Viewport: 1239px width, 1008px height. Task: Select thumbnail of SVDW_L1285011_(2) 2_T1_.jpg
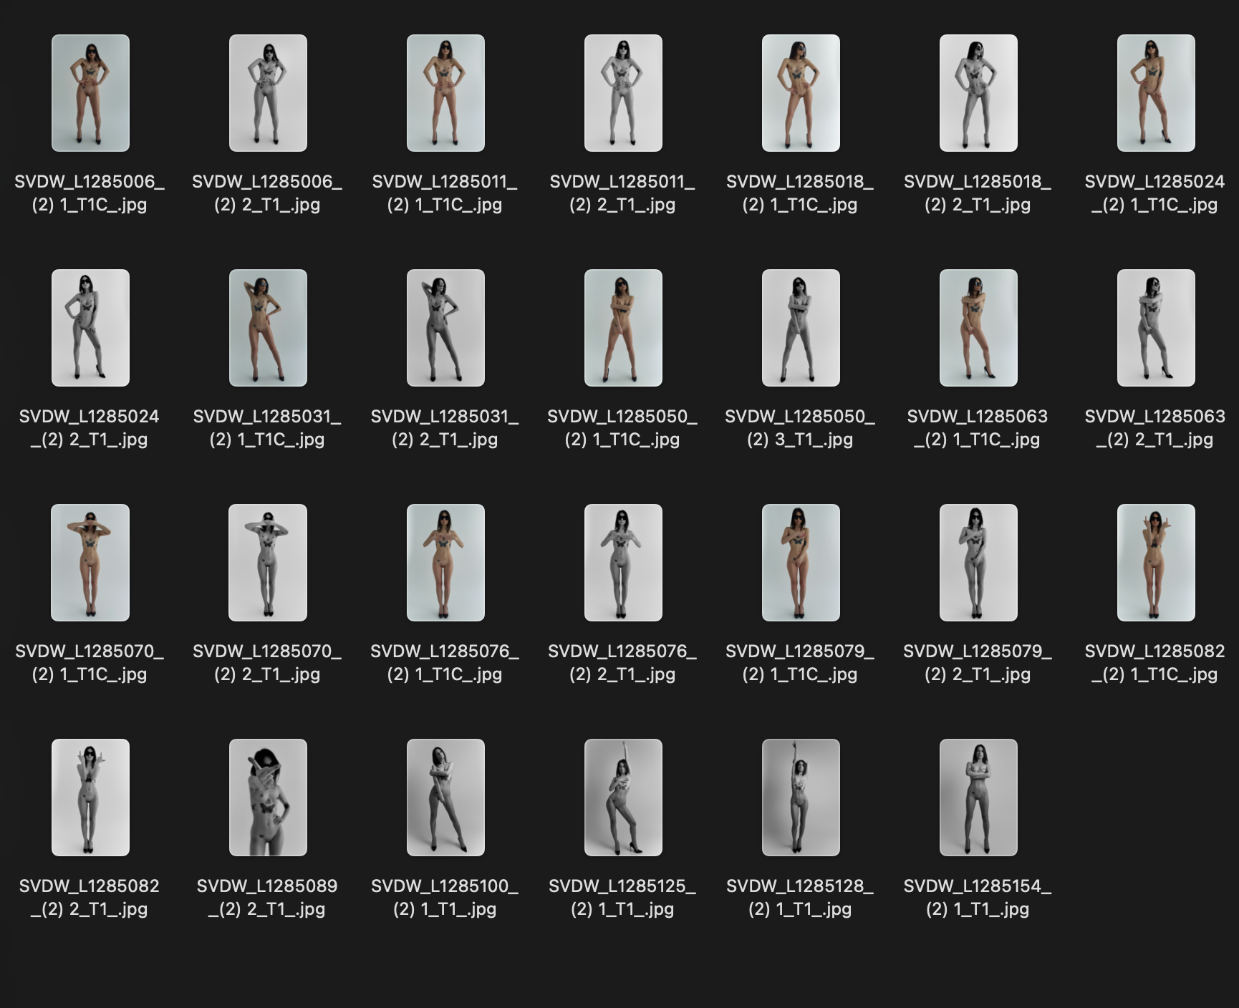tap(623, 93)
